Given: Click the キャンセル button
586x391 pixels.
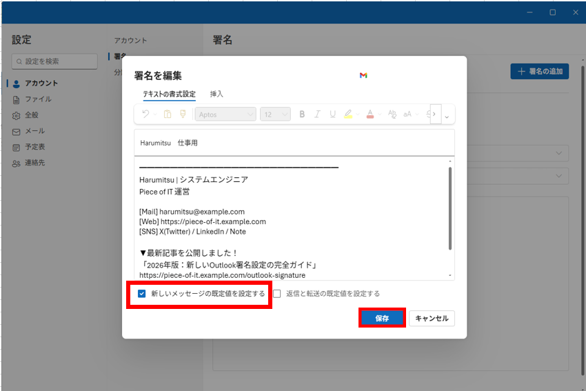Looking at the screenshot, I should pyautogui.click(x=432, y=319).
